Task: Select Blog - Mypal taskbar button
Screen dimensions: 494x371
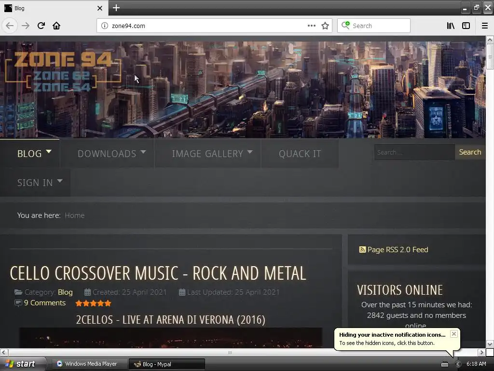Action: pyautogui.click(x=167, y=364)
